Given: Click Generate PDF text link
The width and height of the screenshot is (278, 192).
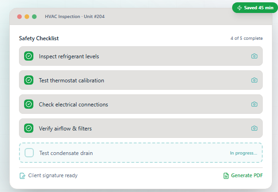Looking at the screenshot, I should (x=247, y=175).
